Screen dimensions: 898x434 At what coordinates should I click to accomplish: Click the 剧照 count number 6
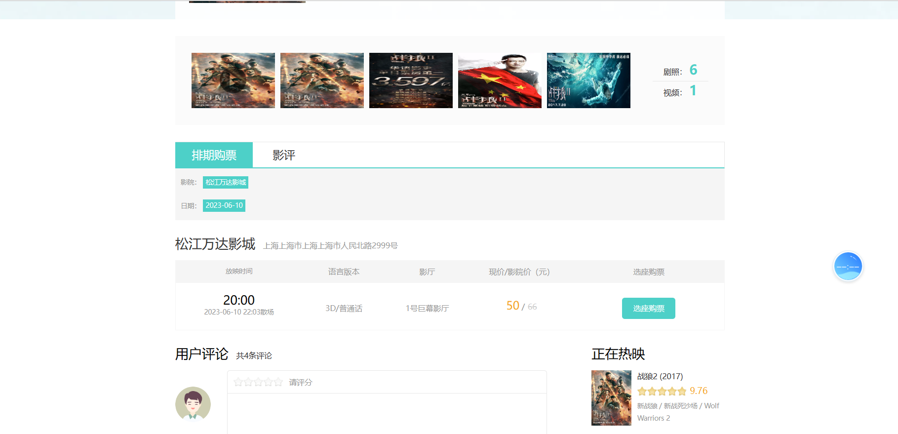pos(693,70)
